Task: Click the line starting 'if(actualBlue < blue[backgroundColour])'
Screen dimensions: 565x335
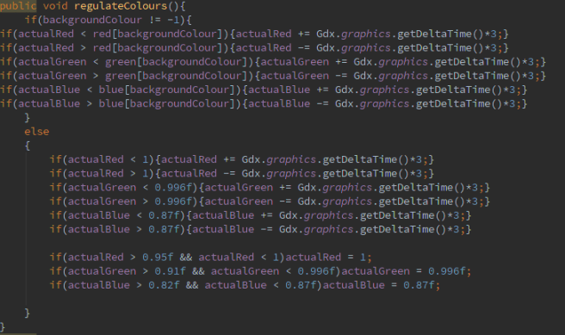Action: pyautogui.click(x=264, y=90)
